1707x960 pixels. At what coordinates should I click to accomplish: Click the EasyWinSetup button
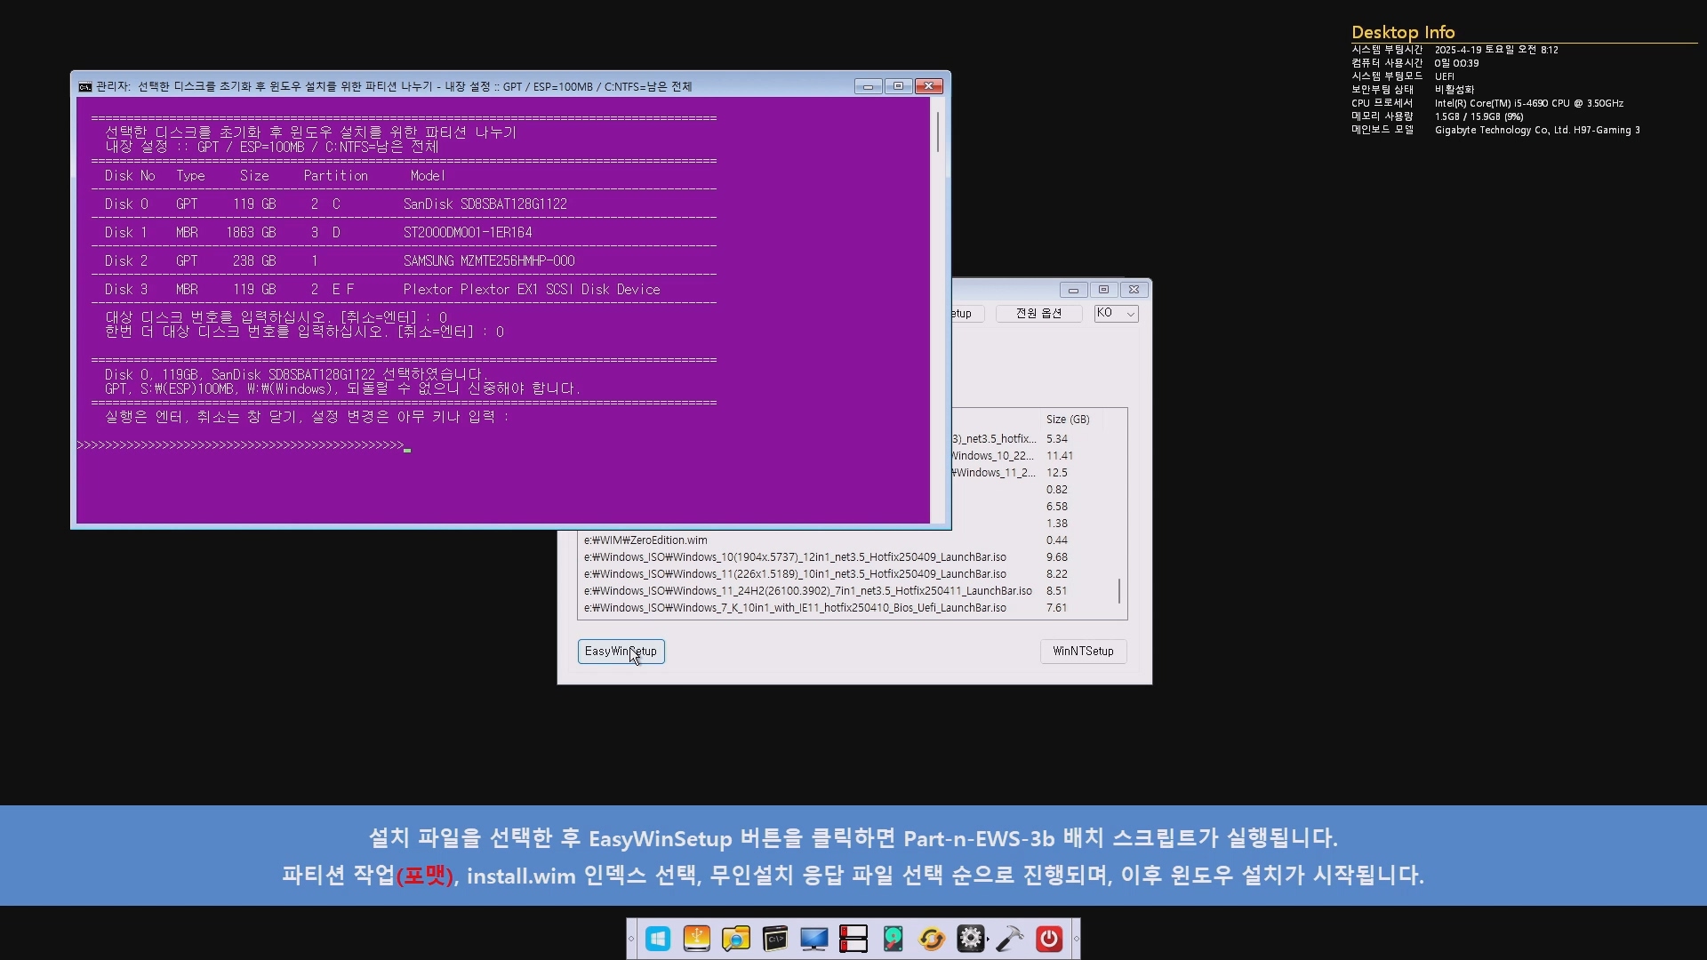click(621, 652)
